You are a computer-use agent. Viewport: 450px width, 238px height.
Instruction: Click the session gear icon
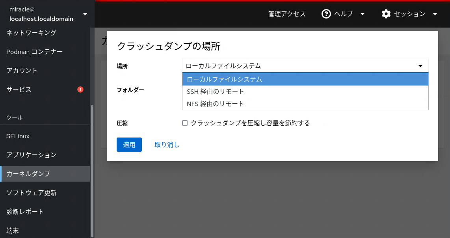(x=386, y=14)
